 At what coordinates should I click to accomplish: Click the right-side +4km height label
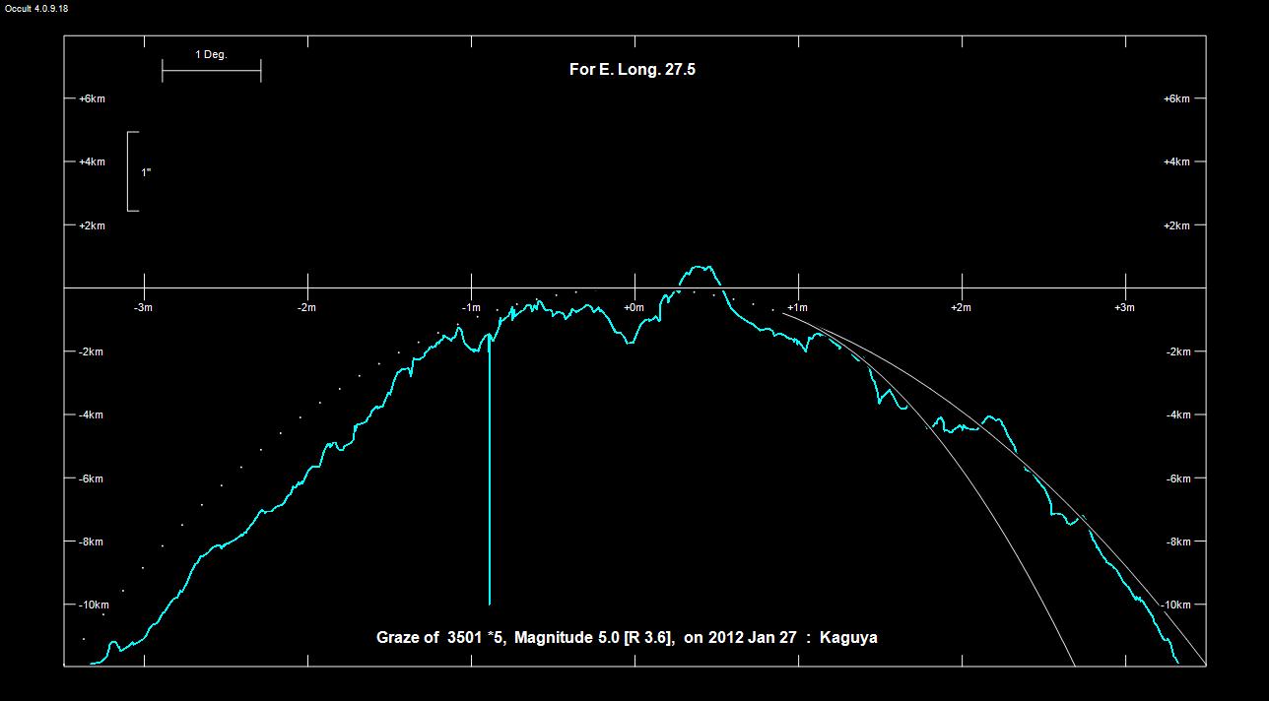[x=1176, y=162]
